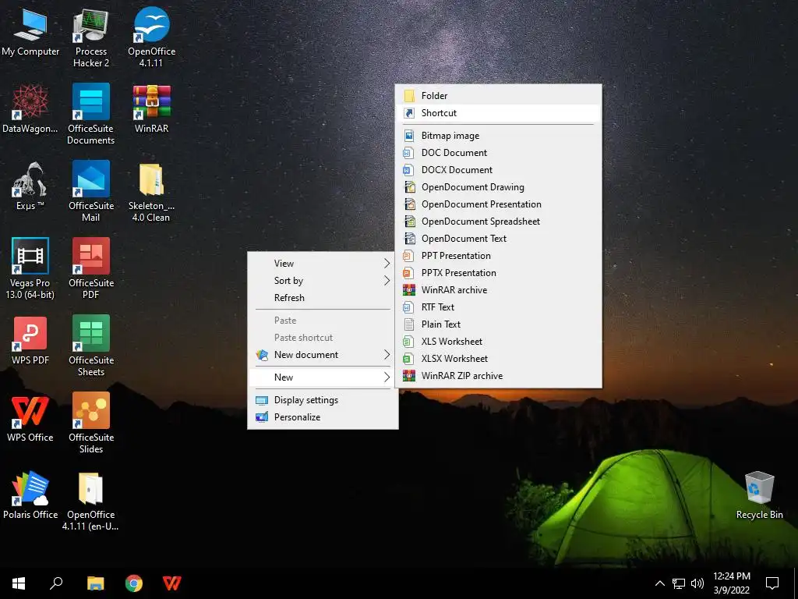Select the OfficeSuite Sheets shortcut
798x599 pixels.
click(90, 346)
